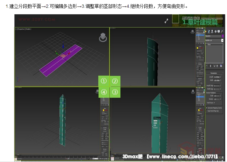Toggle the Pin Stack icon

coord(207,66)
